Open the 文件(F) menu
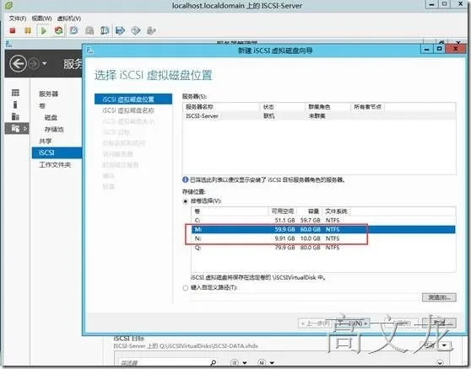This screenshot has height=369, width=471. coord(18,19)
